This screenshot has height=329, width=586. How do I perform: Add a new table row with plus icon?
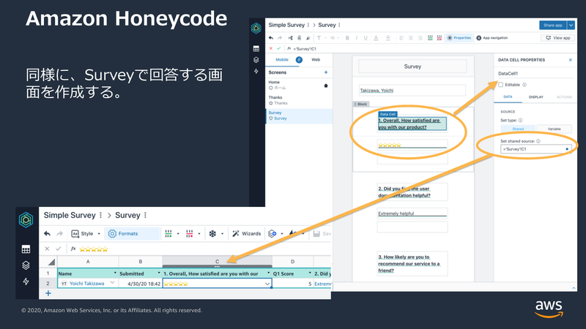[48, 293]
